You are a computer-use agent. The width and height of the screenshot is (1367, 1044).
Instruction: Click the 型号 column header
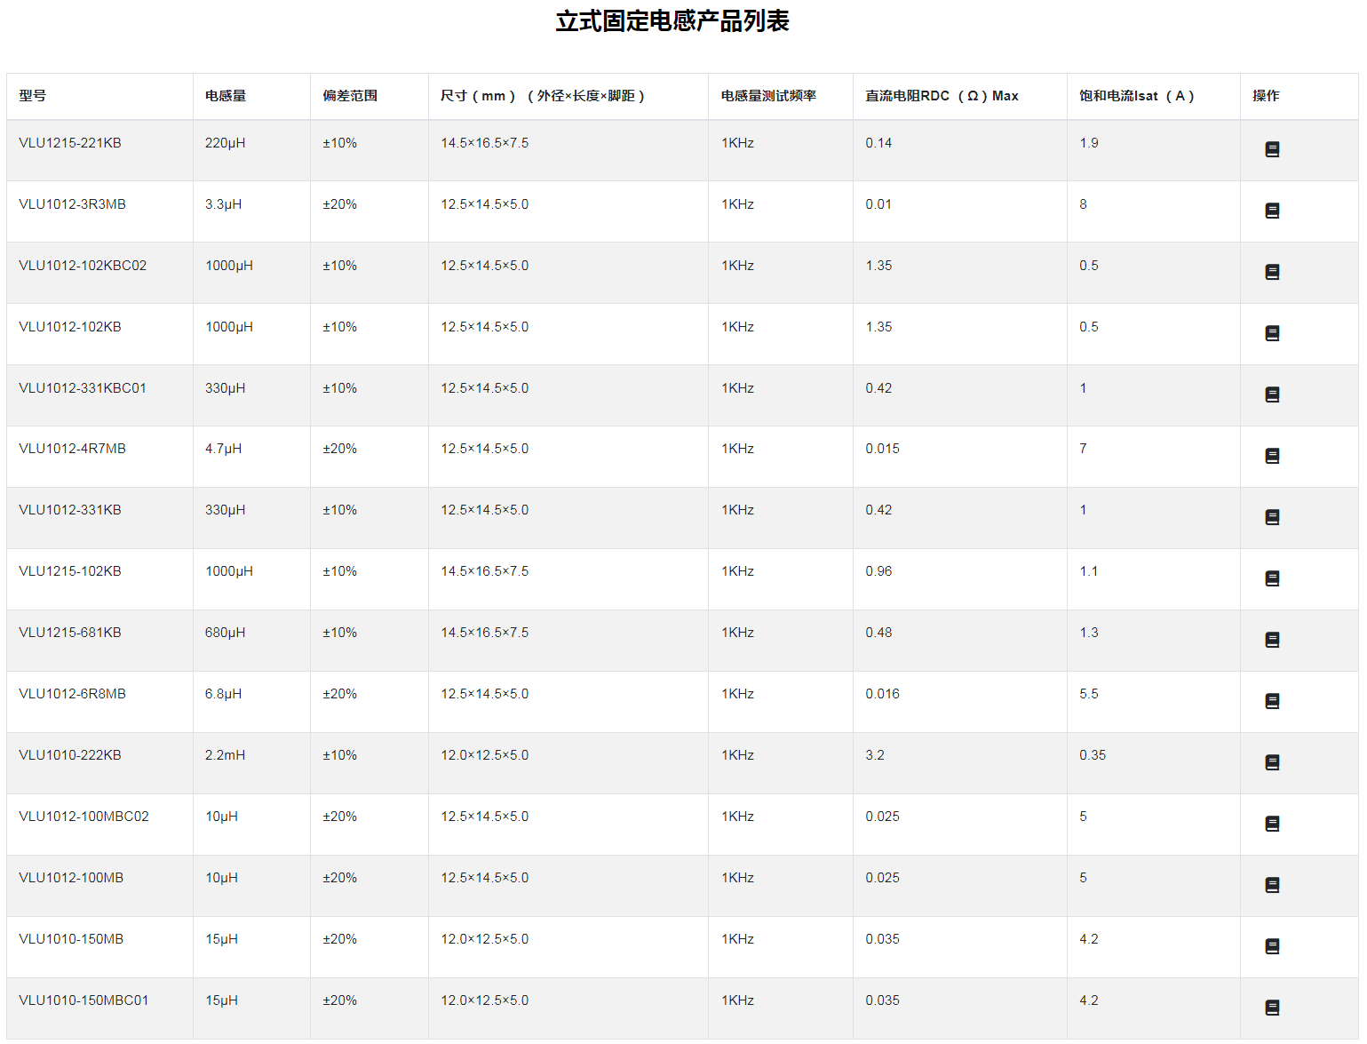pyautogui.click(x=33, y=96)
